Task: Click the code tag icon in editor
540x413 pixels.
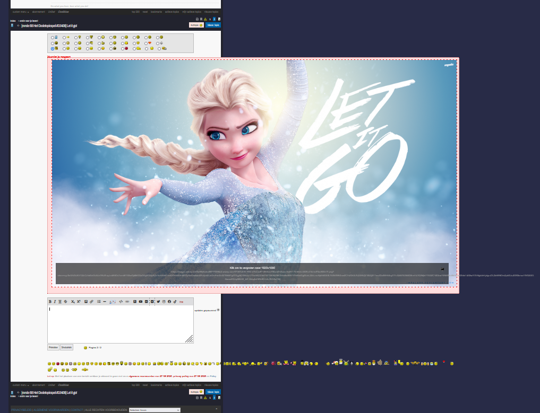Action: pos(121,302)
